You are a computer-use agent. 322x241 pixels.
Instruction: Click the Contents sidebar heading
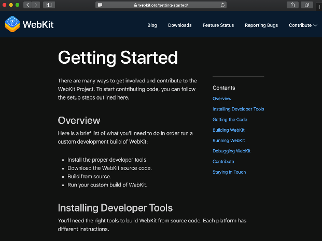pyautogui.click(x=224, y=88)
